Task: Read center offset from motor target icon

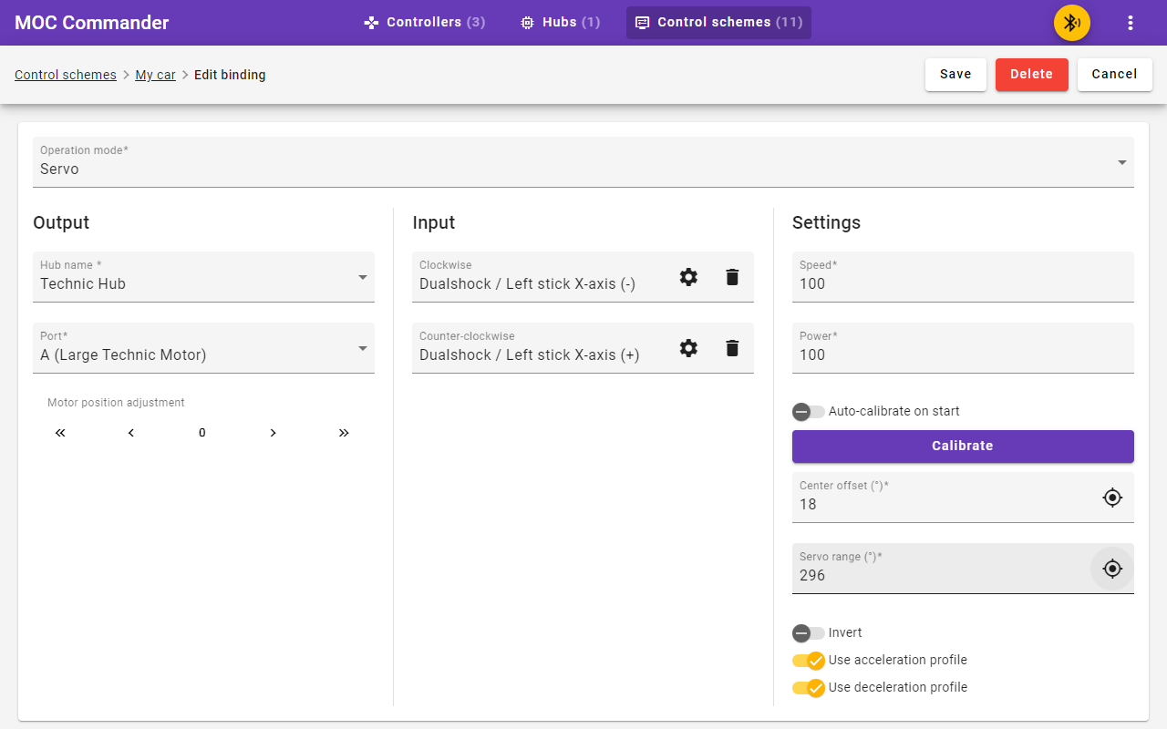Action: pyautogui.click(x=1112, y=498)
